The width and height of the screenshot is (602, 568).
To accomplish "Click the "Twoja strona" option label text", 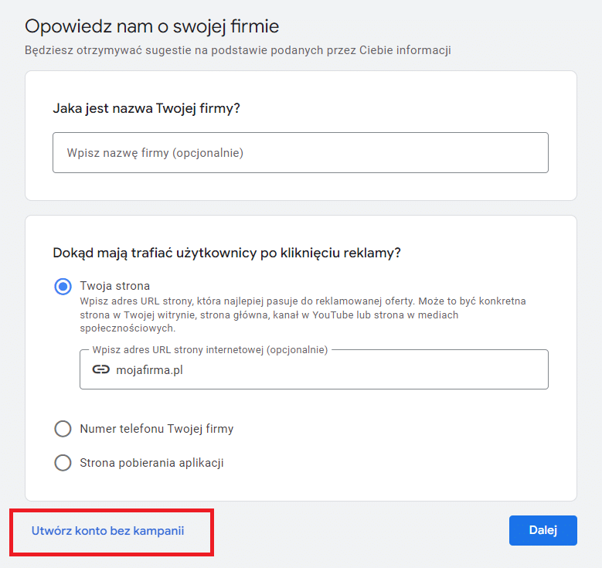I will click(114, 286).
